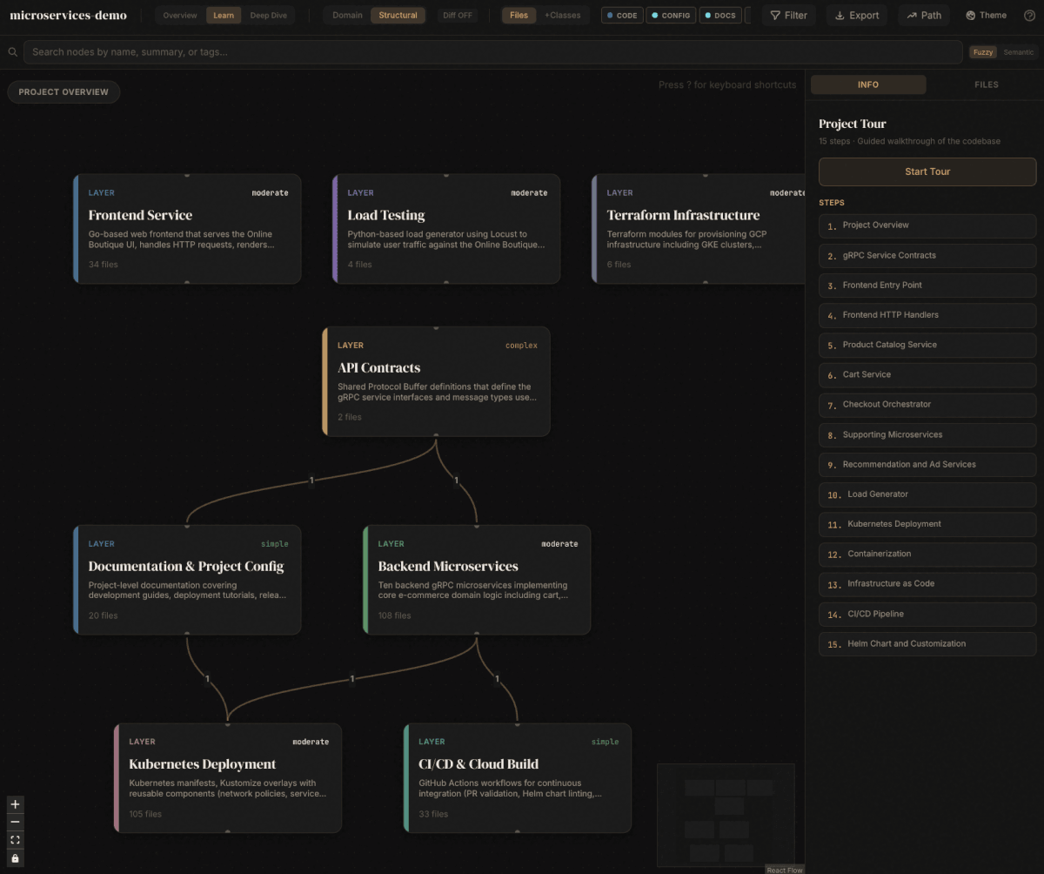The height and width of the screenshot is (874, 1044).
Task: Select the API Contracts layer node
Action: point(436,381)
